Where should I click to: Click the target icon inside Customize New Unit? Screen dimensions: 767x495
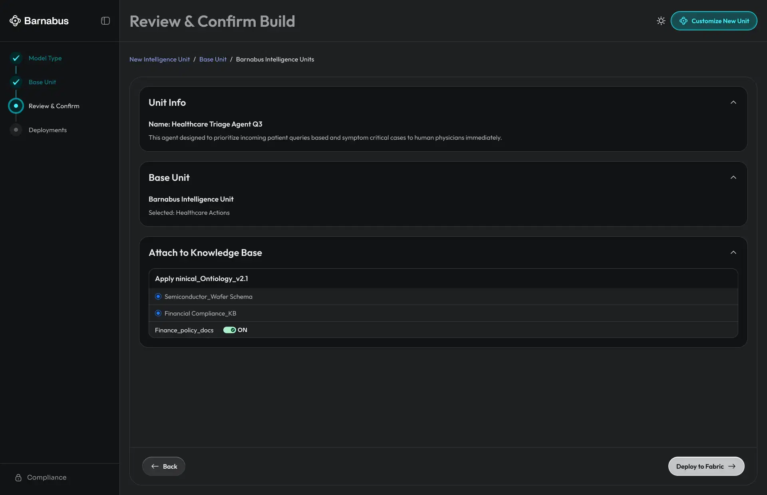point(684,21)
